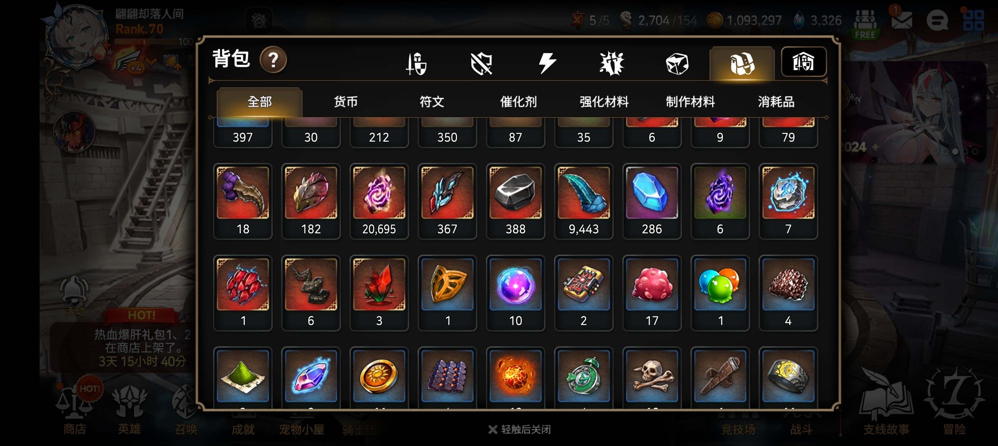Image resolution: width=998 pixels, height=446 pixels.
Task: Select the blue crystal item with 286
Action: [x=652, y=201]
